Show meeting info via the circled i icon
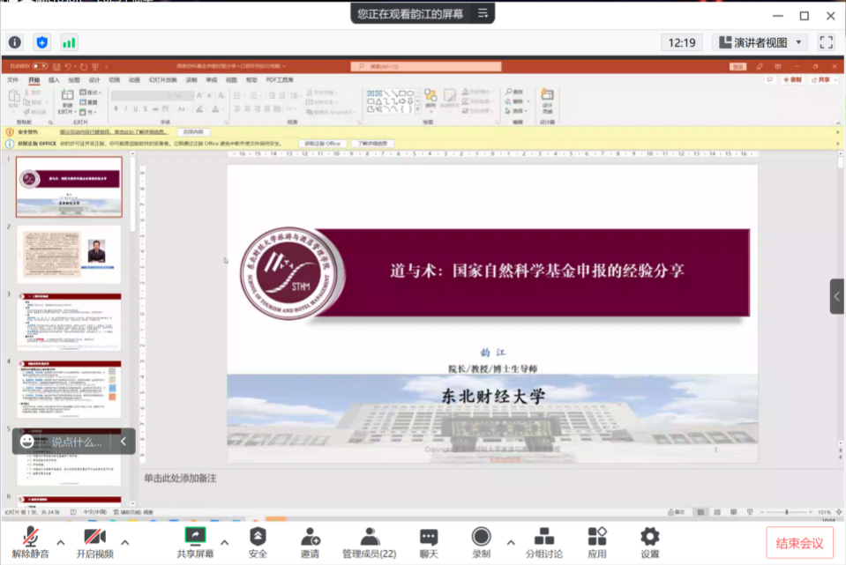846x565 pixels. coord(15,42)
